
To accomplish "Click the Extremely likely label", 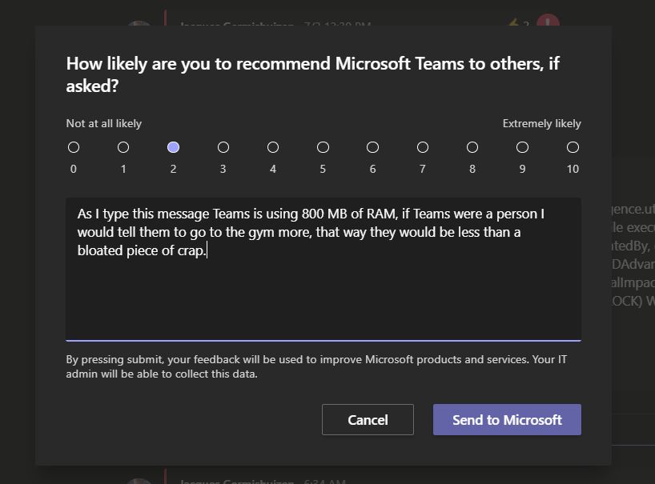I will click(540, 123).
